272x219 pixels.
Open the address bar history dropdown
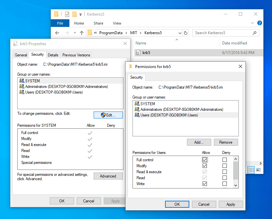(x=180, y=33)
